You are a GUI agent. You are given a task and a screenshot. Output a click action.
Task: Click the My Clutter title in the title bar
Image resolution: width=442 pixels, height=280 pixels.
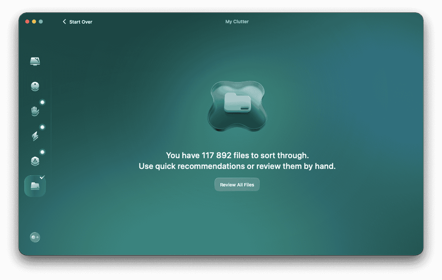pyautogui.click(x=237, y=21)
